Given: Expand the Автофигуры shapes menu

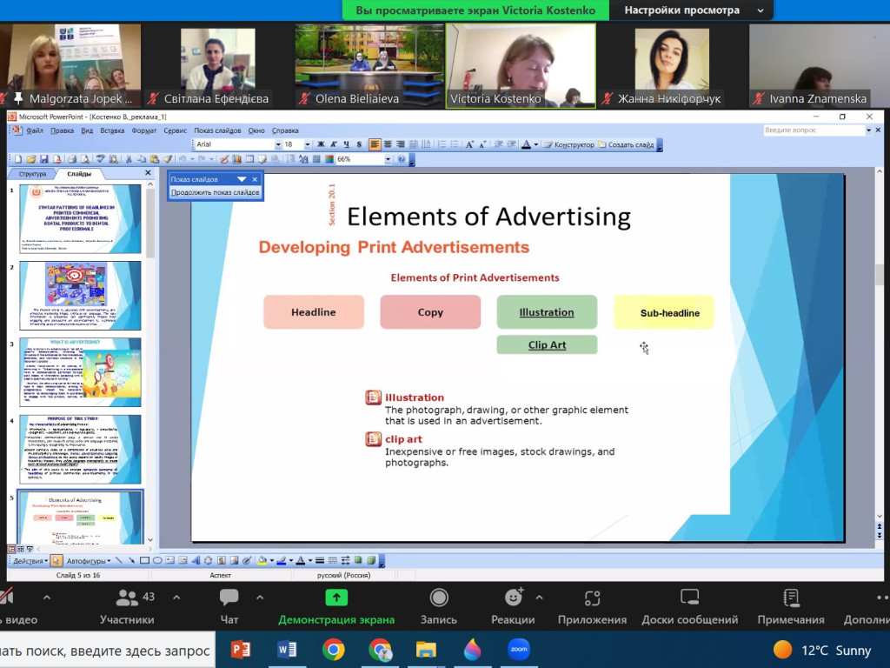Looking at the screenshot, I should coord(89,561).
